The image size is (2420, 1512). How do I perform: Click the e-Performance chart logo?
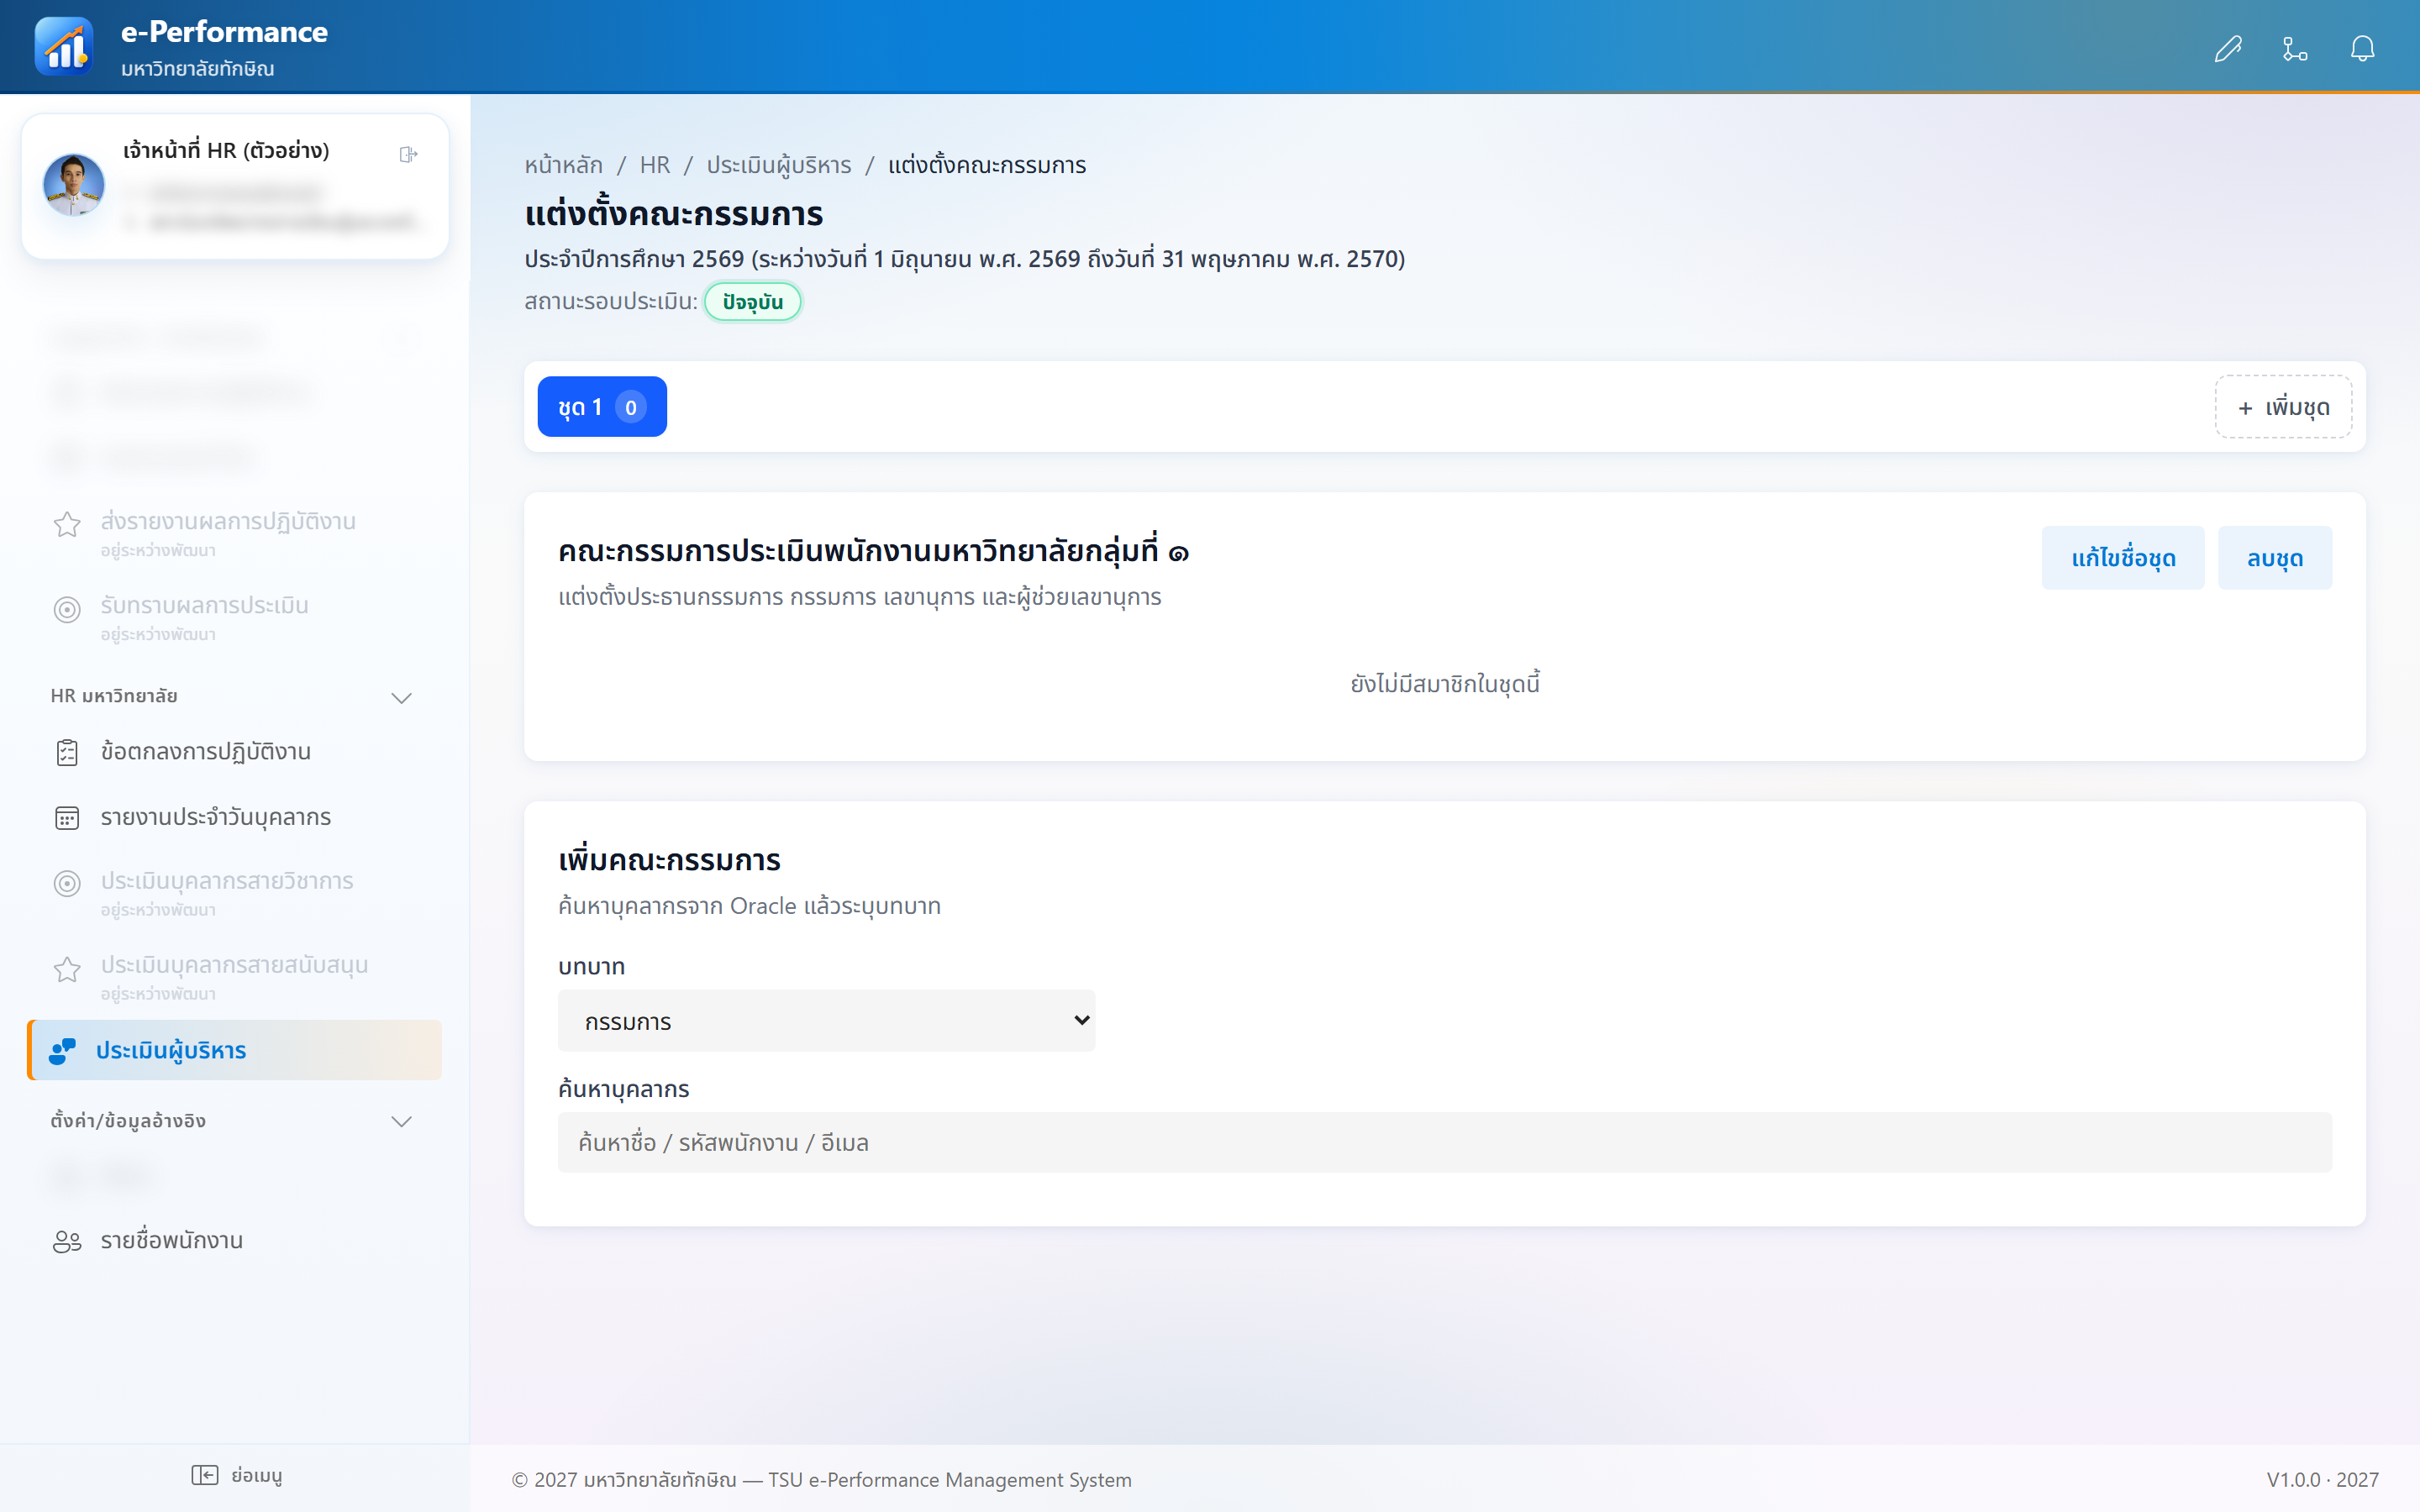(63, 46)
